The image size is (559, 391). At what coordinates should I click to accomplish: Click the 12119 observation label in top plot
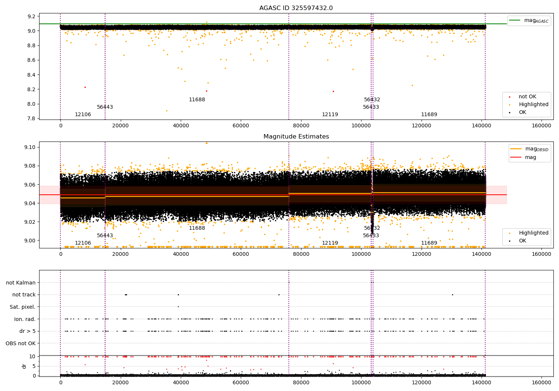[x=330, y=115]
